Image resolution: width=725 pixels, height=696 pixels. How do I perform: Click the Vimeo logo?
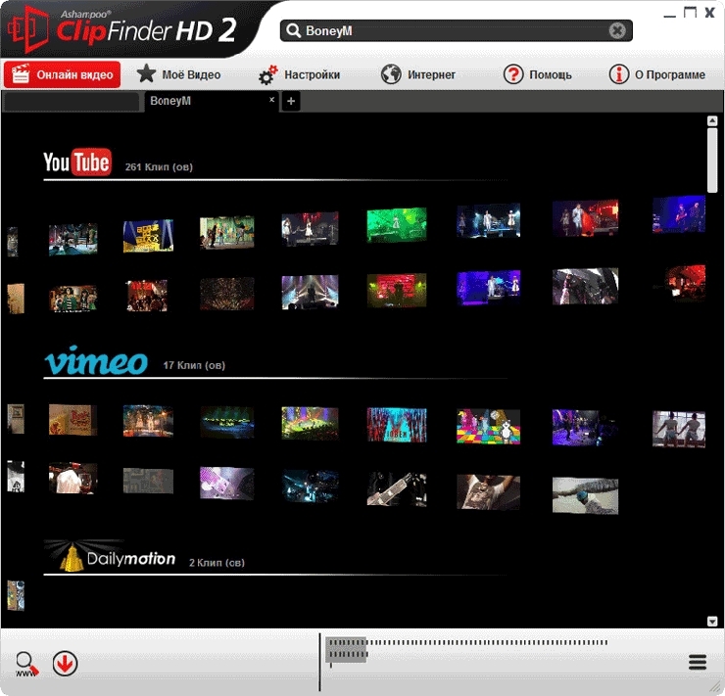(96, 360)
